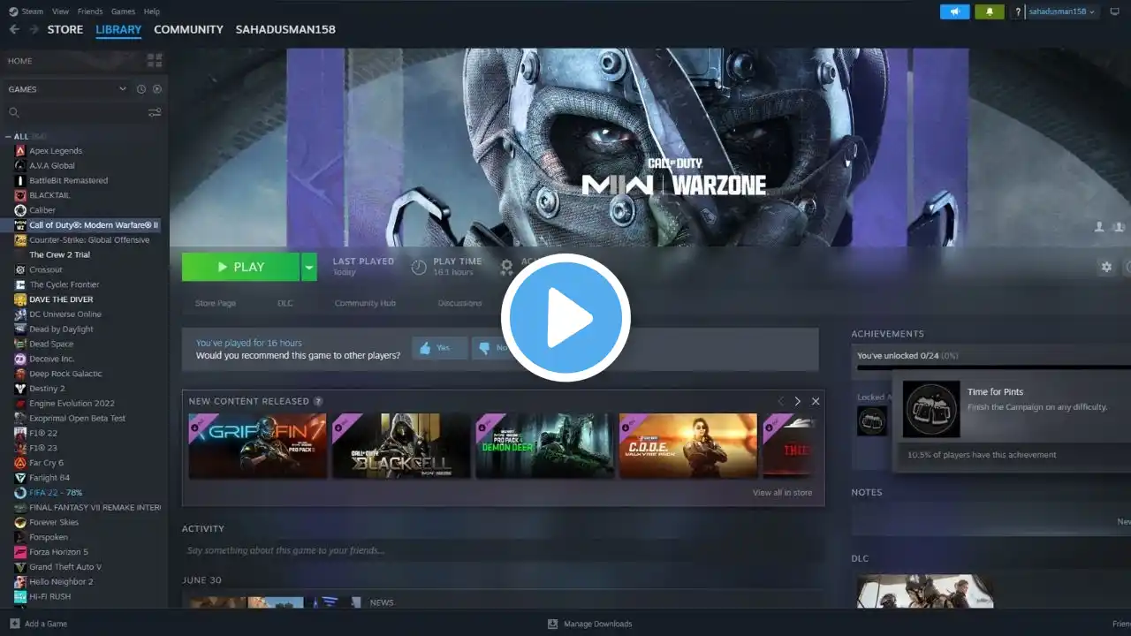Open library HOME
Screen dimensions: 1131x636
coord(20,61)
